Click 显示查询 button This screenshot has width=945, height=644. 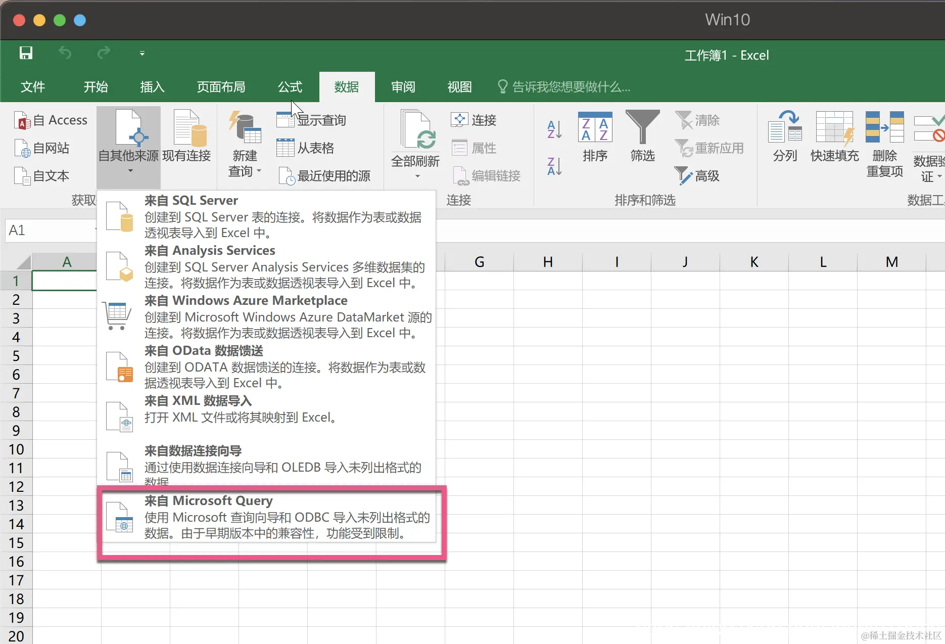coord(312,120)
